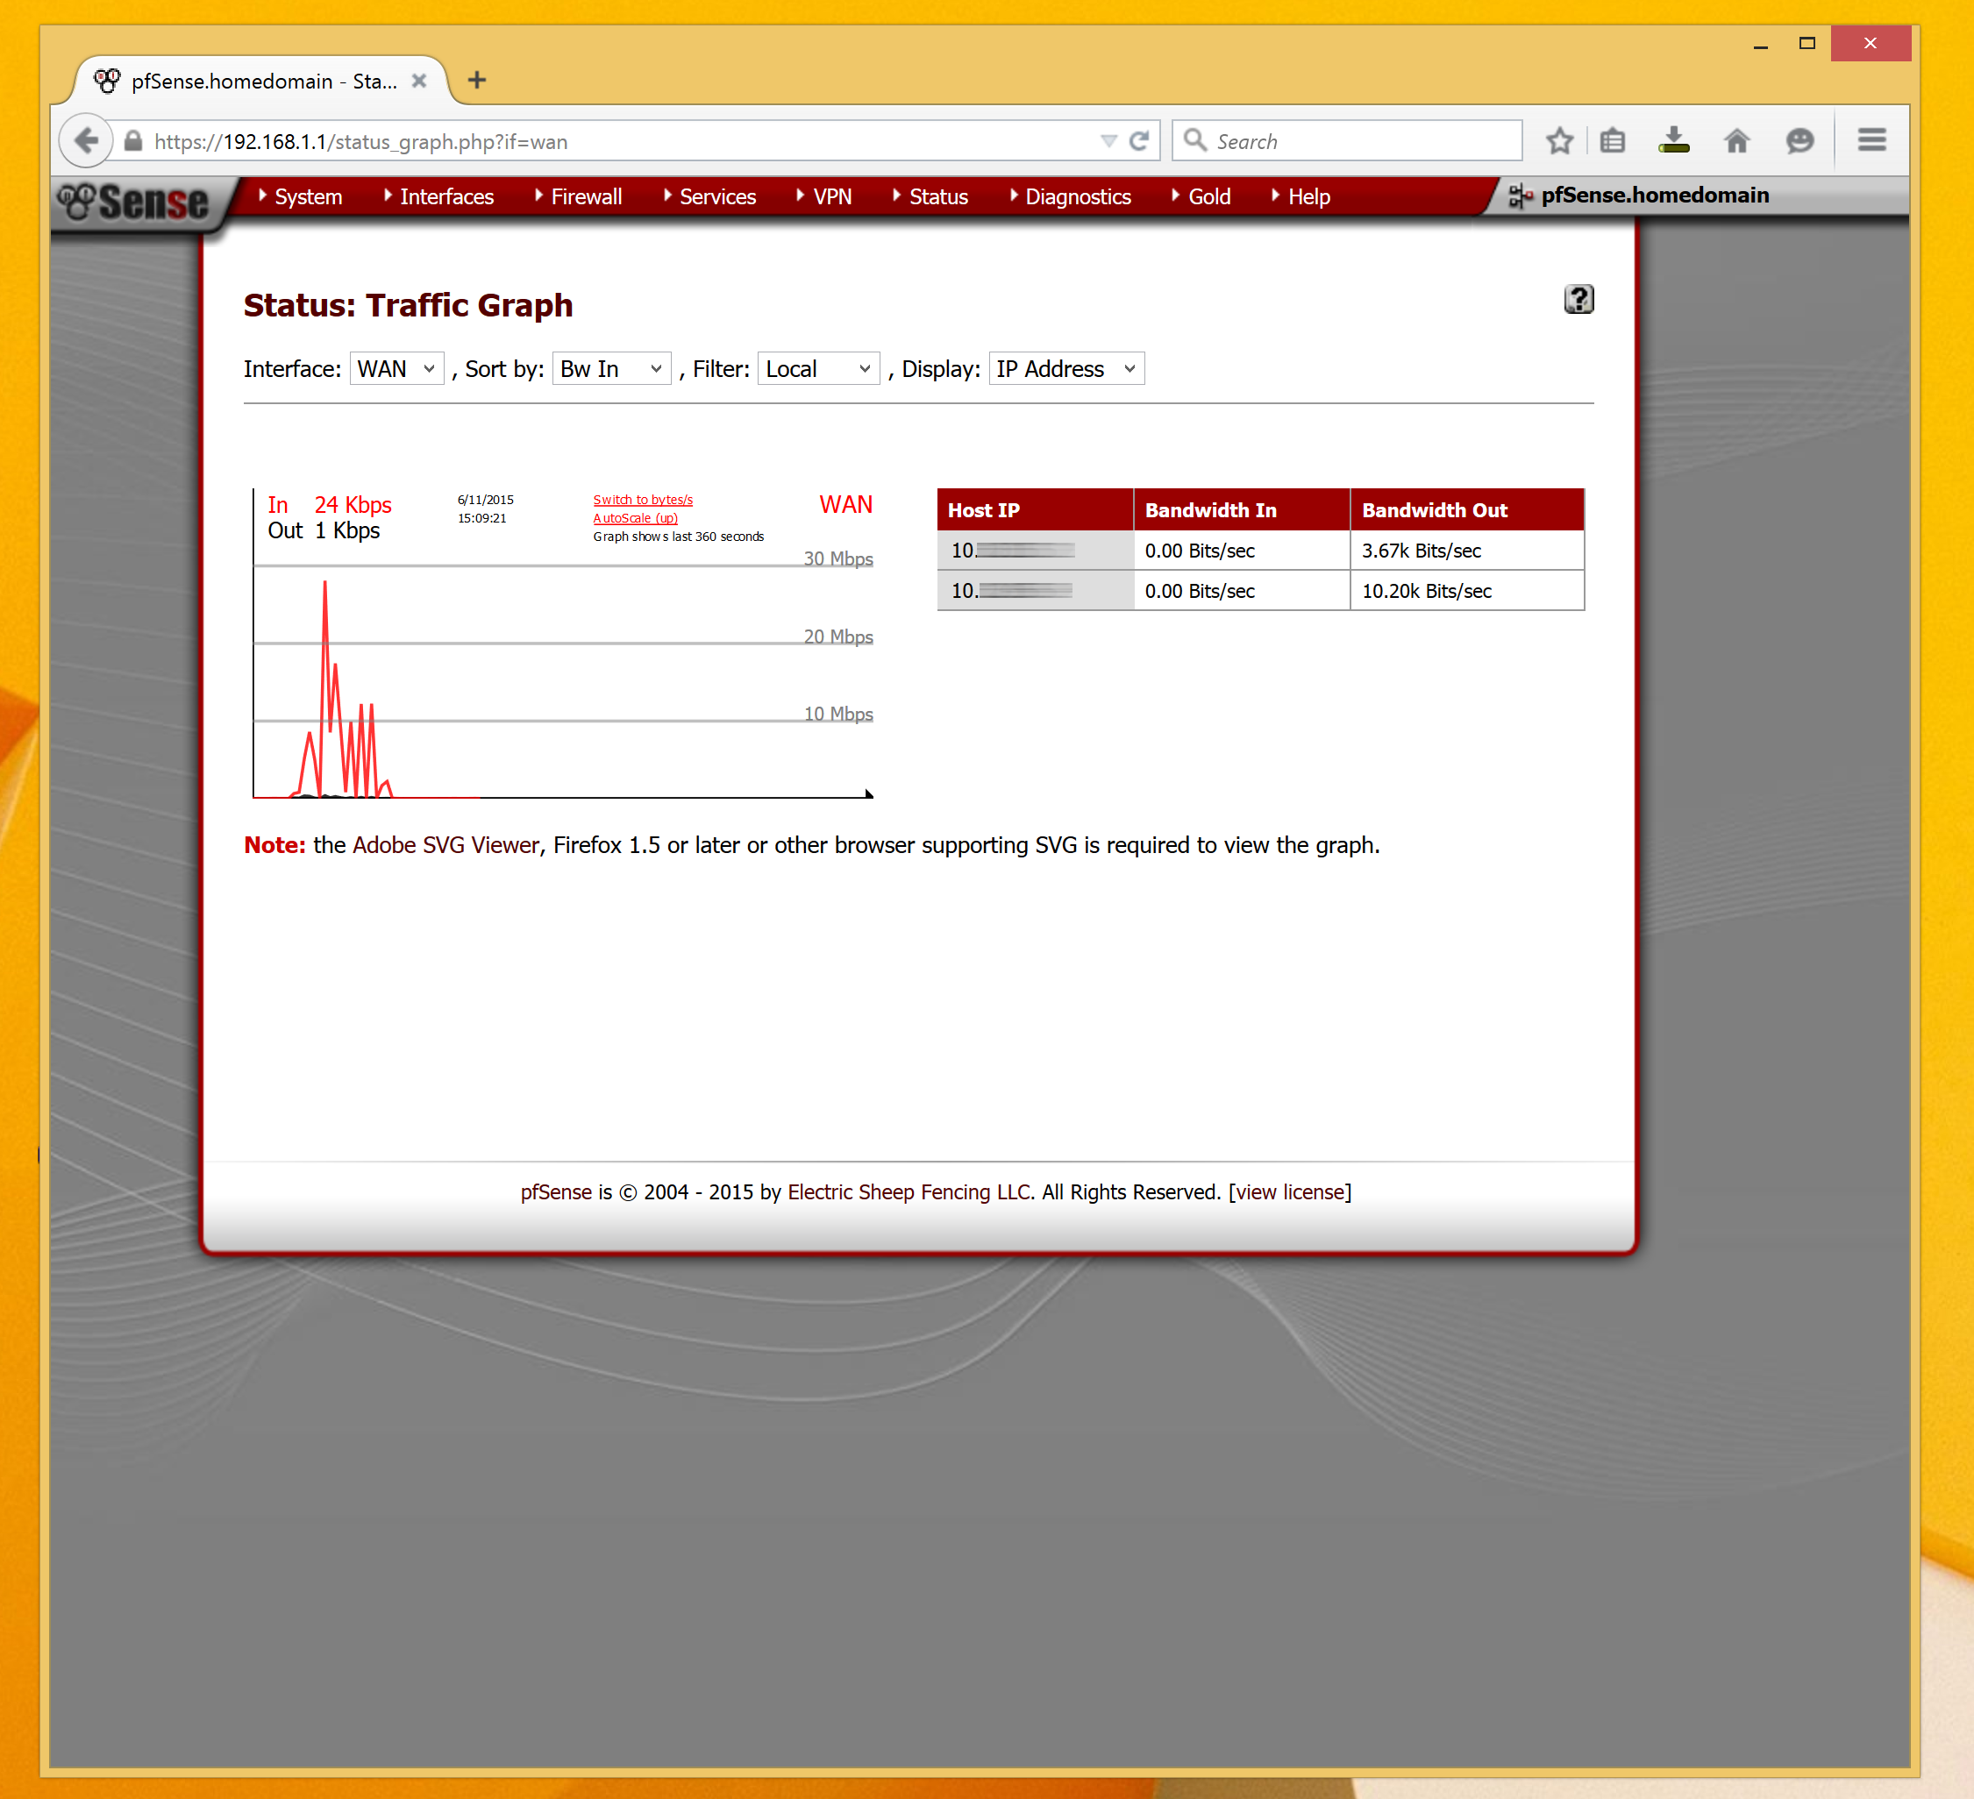Close the pfSense.homedomain browser tab
The height and width of the screenshot is (1799, 1974).
coord(419,81)
